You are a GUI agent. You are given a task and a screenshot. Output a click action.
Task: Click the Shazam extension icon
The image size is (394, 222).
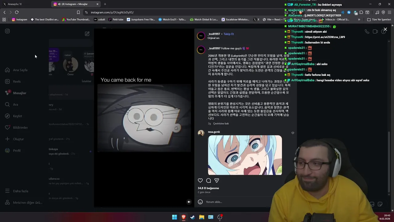pos(349,12)
